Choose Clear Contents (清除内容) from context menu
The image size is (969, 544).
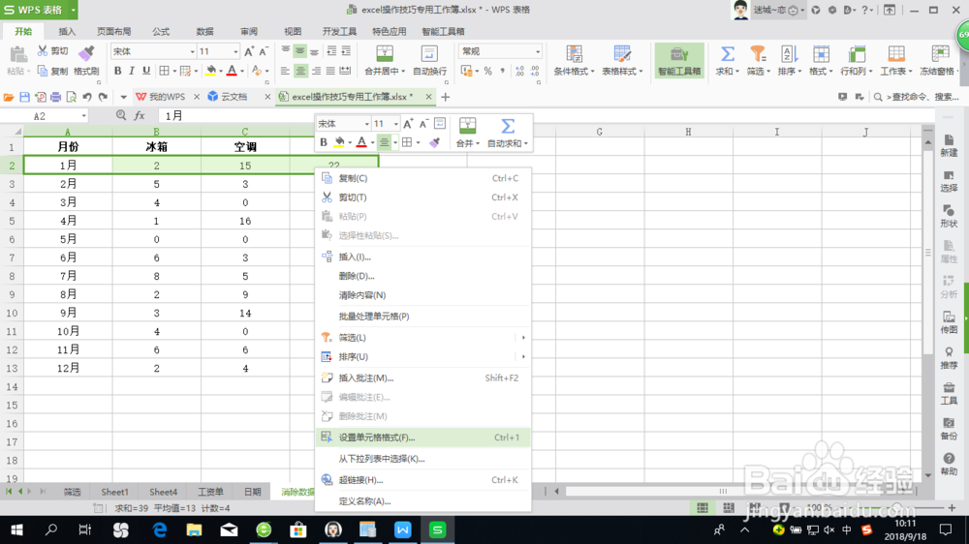click(x=422, y=295)
